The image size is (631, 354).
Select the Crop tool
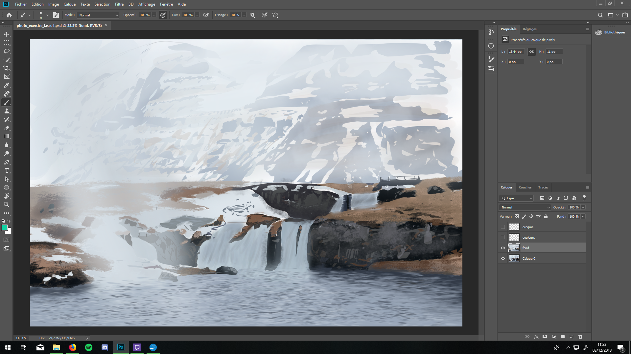click(7, 68)
